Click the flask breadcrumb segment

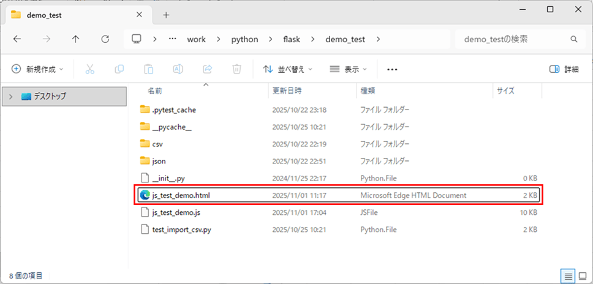pos(292,39)
